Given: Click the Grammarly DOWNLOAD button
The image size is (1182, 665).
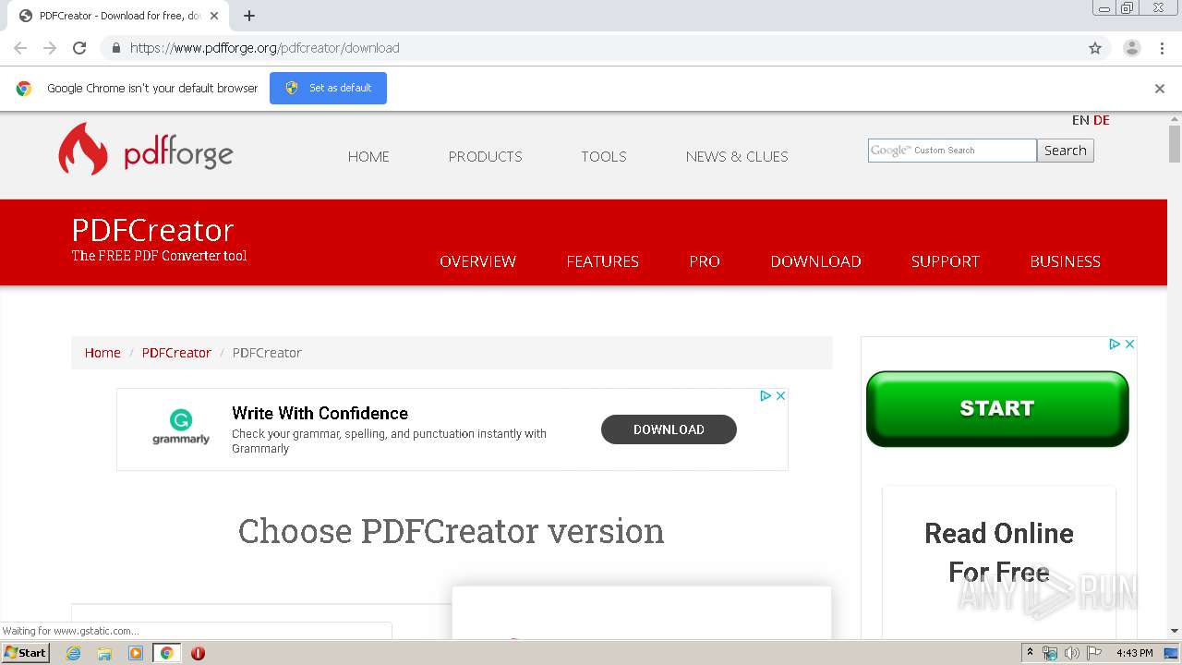Looking at the screenshot, I should pos(669,429).
